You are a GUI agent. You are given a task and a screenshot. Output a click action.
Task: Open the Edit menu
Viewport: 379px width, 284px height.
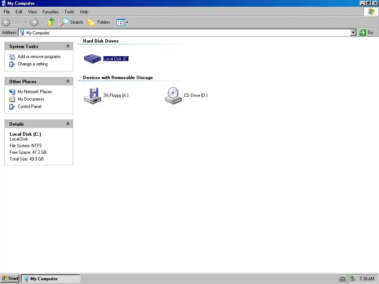click(x=19, y=11)
